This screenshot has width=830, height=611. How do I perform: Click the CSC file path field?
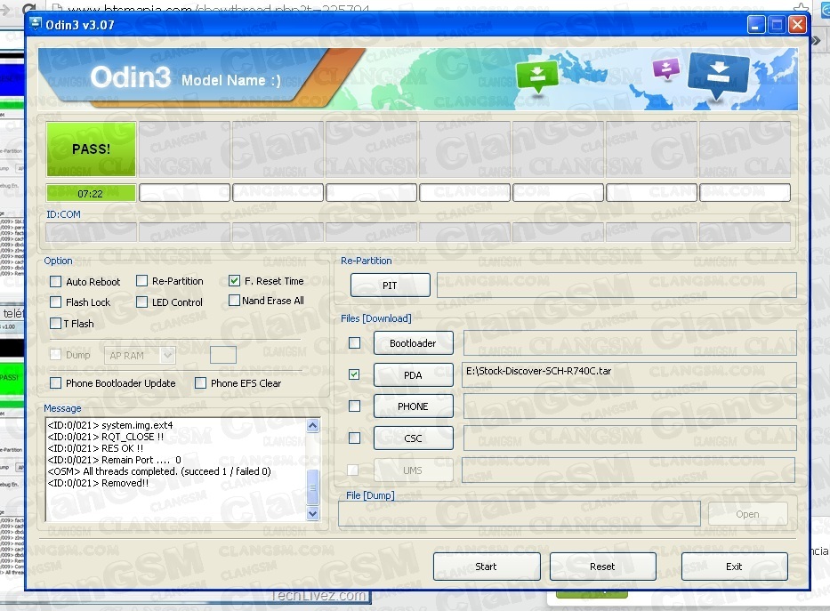click(x=630, y=438)
